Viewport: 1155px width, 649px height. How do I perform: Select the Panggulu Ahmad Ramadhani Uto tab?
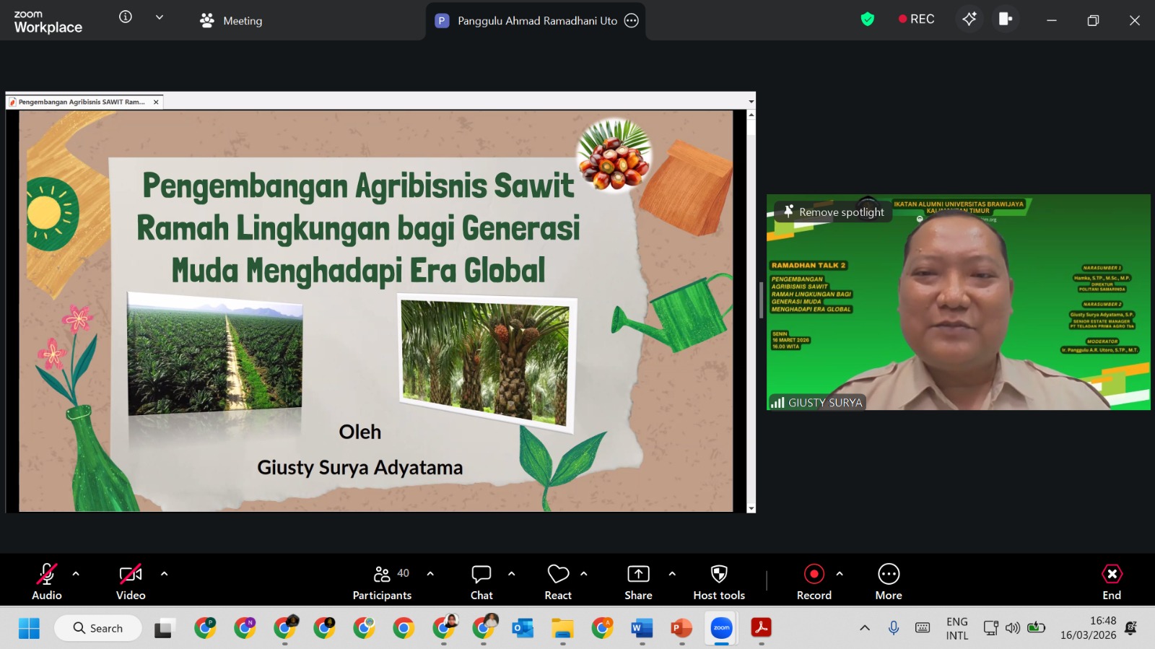[536, 21]
